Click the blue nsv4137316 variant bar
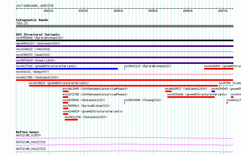The width and height of the screenshot is (241, 155). click(67, 69)
